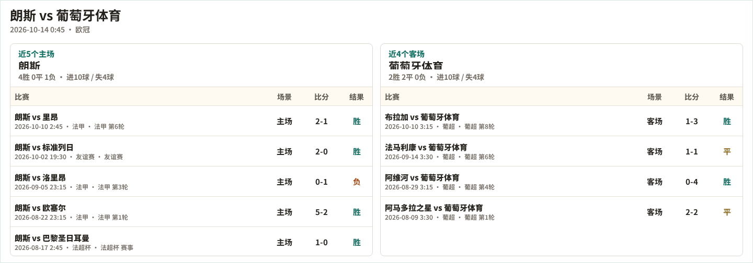
Task: Click the 比赛 column header in away table
Action: [392, 97]
